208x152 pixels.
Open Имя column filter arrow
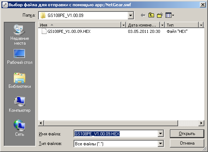pos(123,25)
